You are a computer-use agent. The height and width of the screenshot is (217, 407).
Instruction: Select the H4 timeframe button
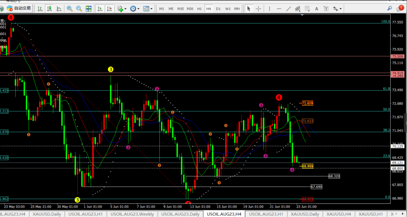[x=209, y=9]
